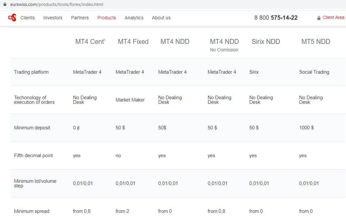Select the MT4 NDD account heading

175,42
